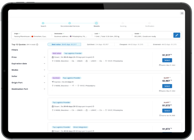Expand the Expiration date filter
The image size is (194, 140).
pyautogui.click(x=44, y=64)
